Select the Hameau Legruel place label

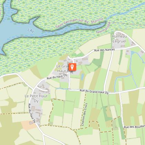tap(119, 39)
